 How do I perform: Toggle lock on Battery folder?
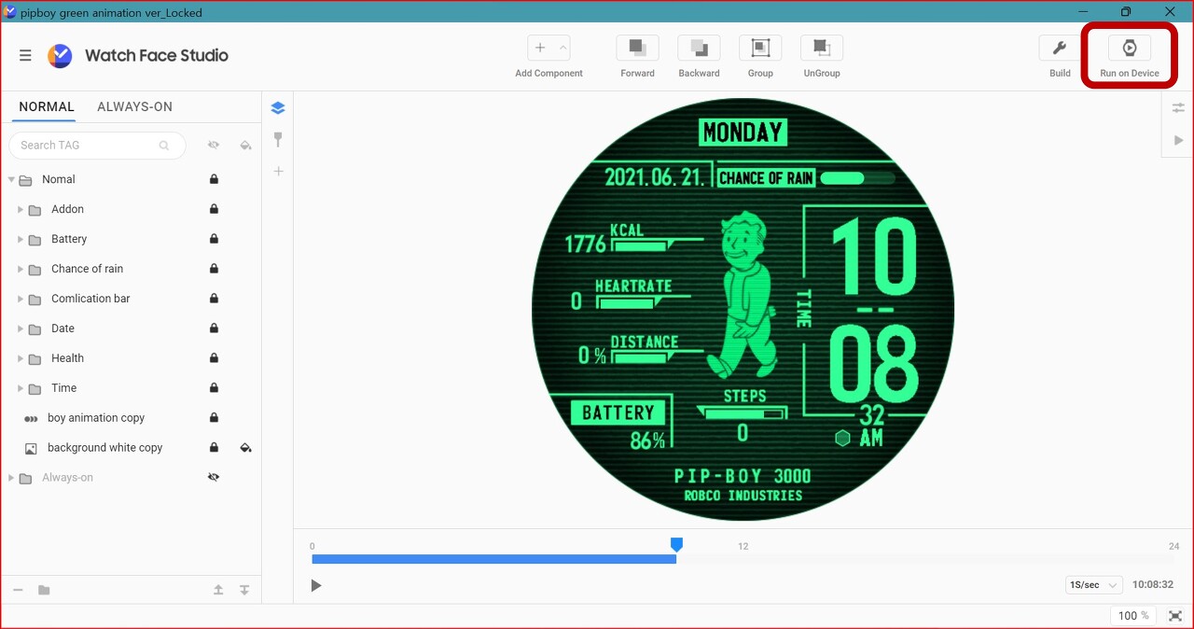pyautogui.click(x=214, y=239)
